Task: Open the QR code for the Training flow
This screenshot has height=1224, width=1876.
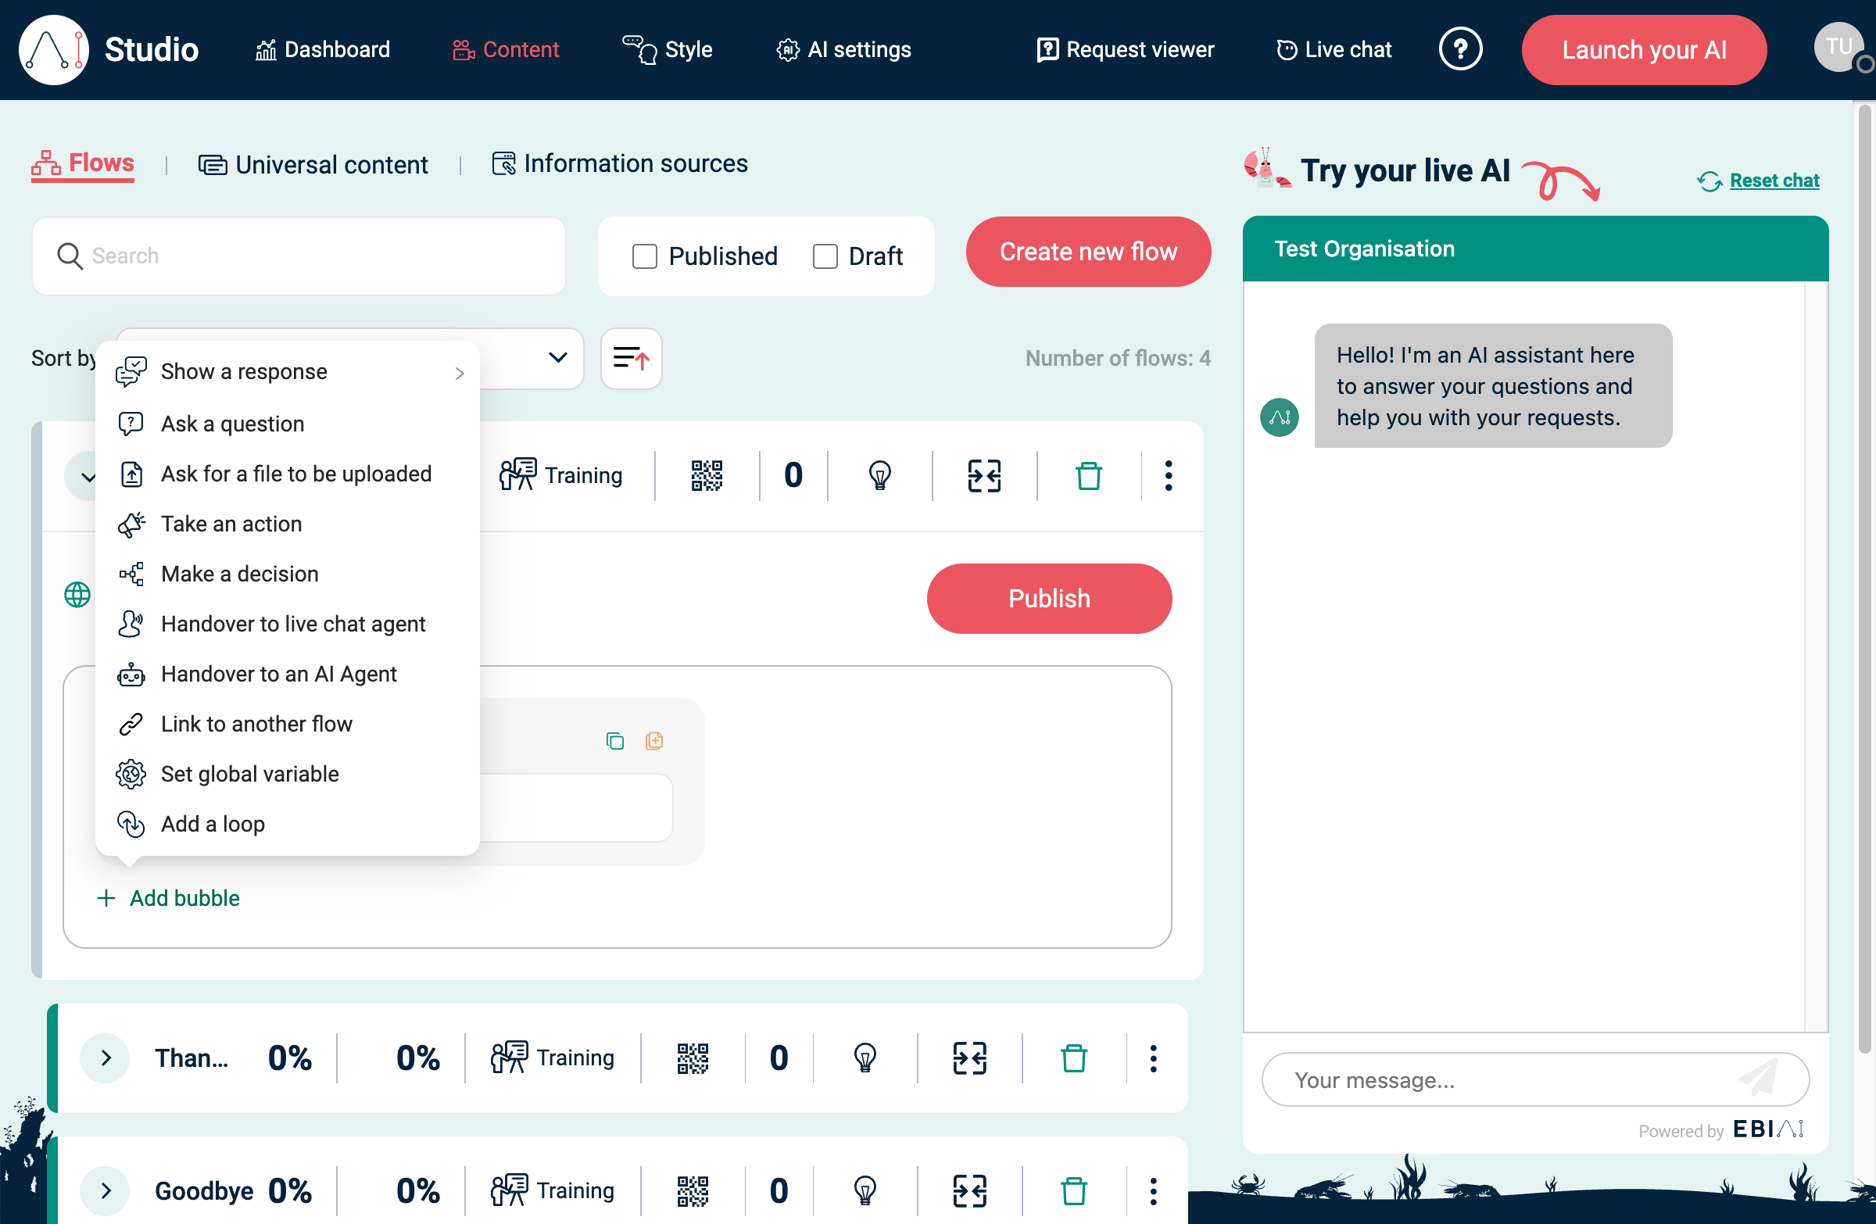Action: point(707,475)
